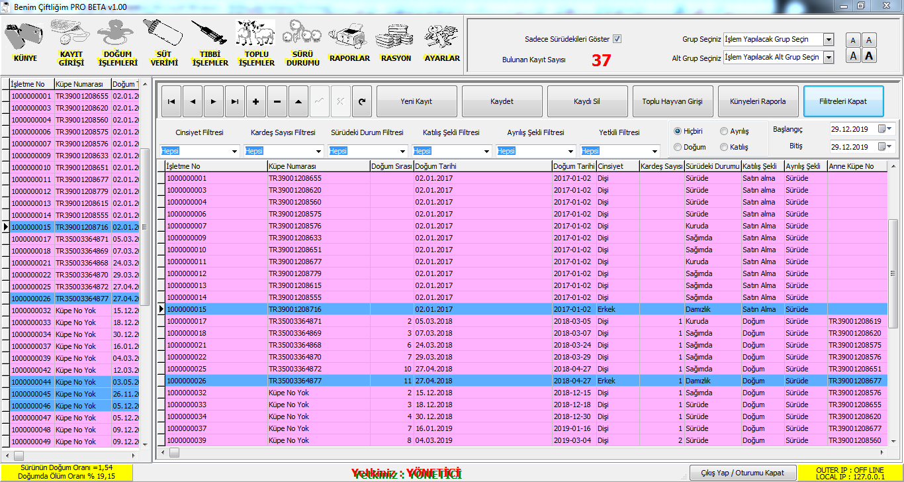
Task: Click the Yeni Kayıt button
Action: point(416,101)
